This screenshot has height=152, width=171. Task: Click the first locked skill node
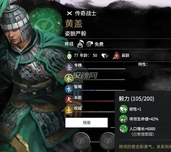pyautogui.click(x=81, y=142)
